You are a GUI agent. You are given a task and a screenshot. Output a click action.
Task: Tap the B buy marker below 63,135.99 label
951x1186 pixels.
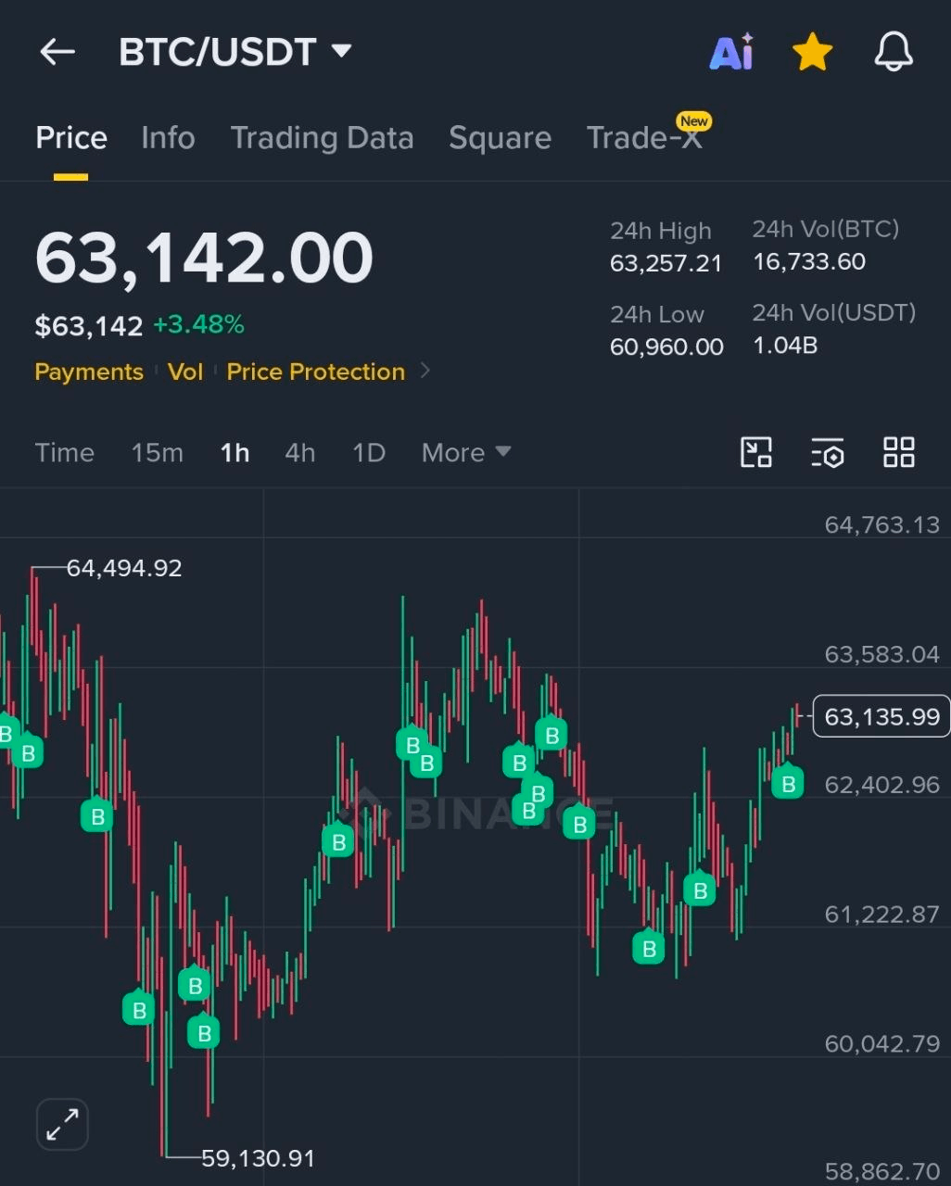788,783
